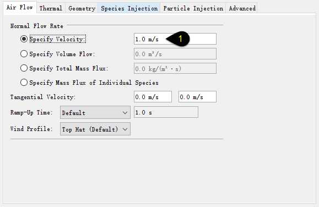319x207 pixels.
Task: Select Specify Mass Flux of Individual Species
Action: [x=24, y=83]
